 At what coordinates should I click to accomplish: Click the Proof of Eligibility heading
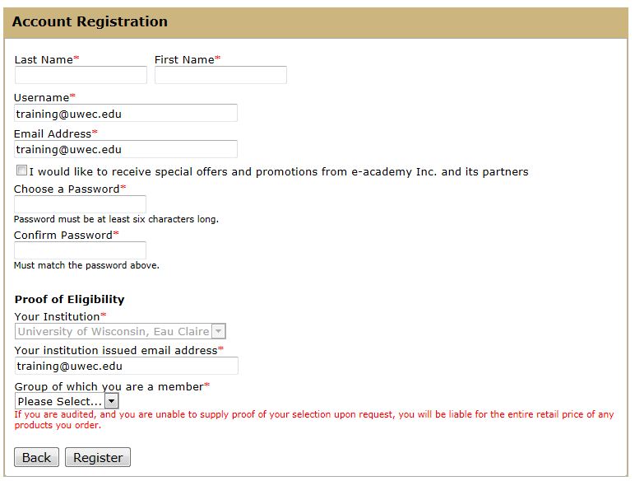click(x=70, y=299)
